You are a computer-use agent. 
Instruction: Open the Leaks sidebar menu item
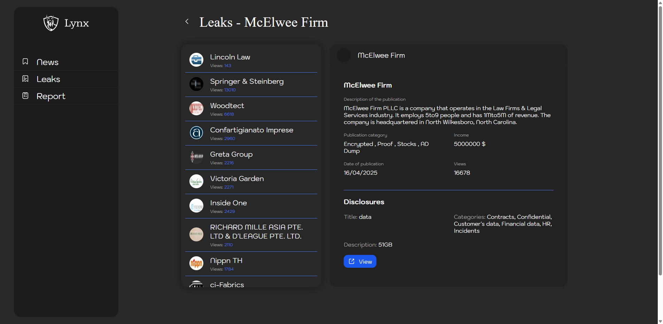click(48, 79)
